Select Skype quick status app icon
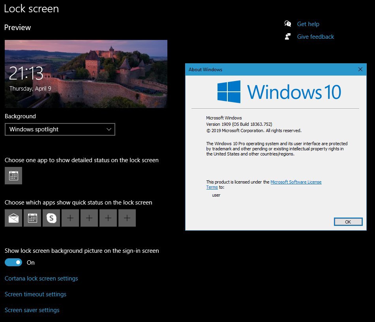 click(51, 218)
